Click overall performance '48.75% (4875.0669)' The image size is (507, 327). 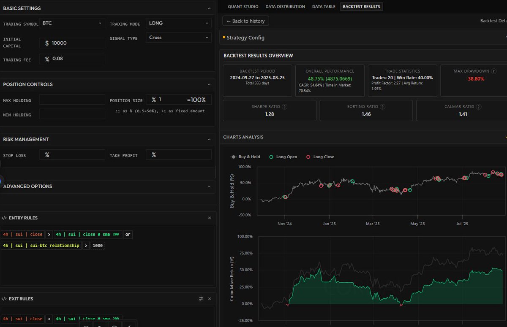coord(331,78)
